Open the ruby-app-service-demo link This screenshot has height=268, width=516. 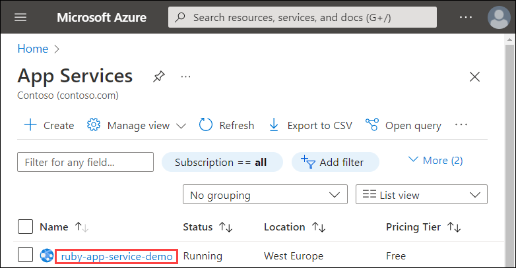[116, 256]
